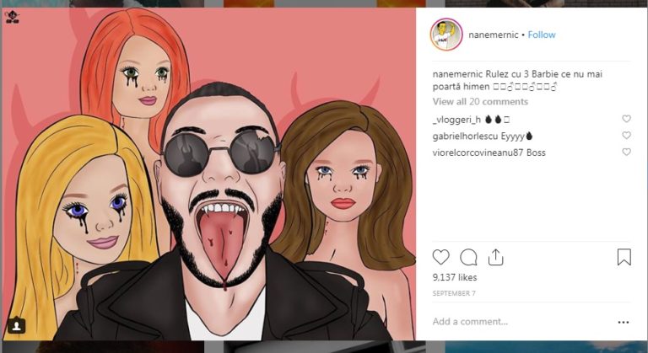This screenshot has height=353, width=648.
Task: Expand View all 20 comments
Action: [x=480, y=102]
